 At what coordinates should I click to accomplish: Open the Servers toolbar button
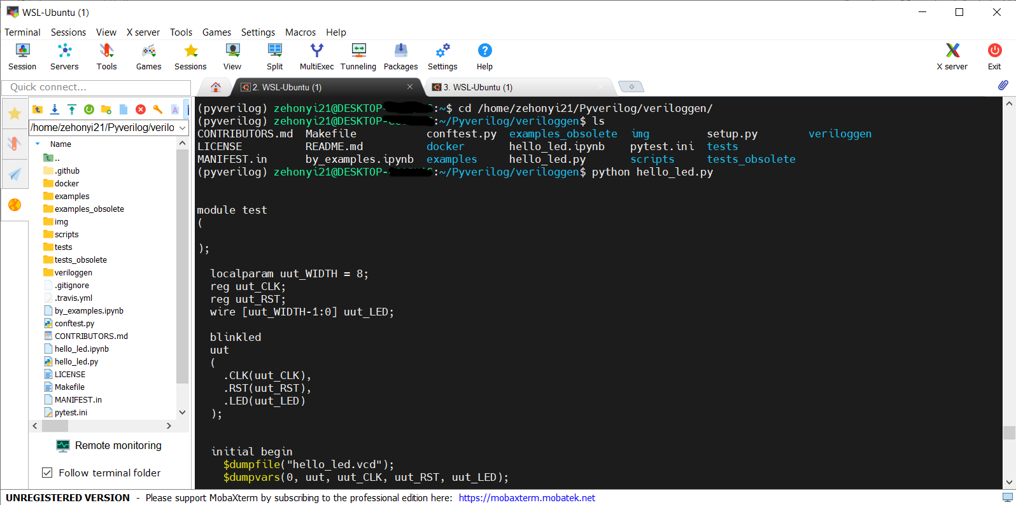point(64,57)
